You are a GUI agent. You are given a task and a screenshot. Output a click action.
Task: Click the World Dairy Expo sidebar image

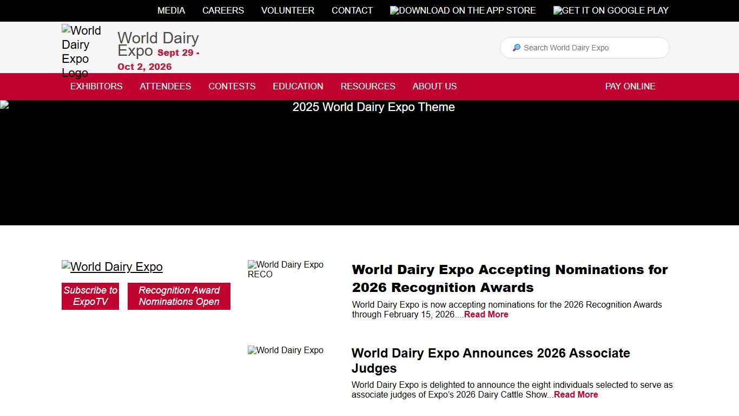tap(112, 266)
